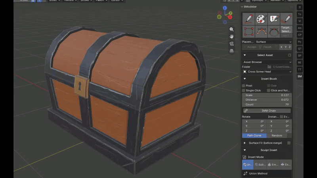Viewport: 317px width, 178px height.
Task: Click the Random button
Action: (x=277, y=136)
